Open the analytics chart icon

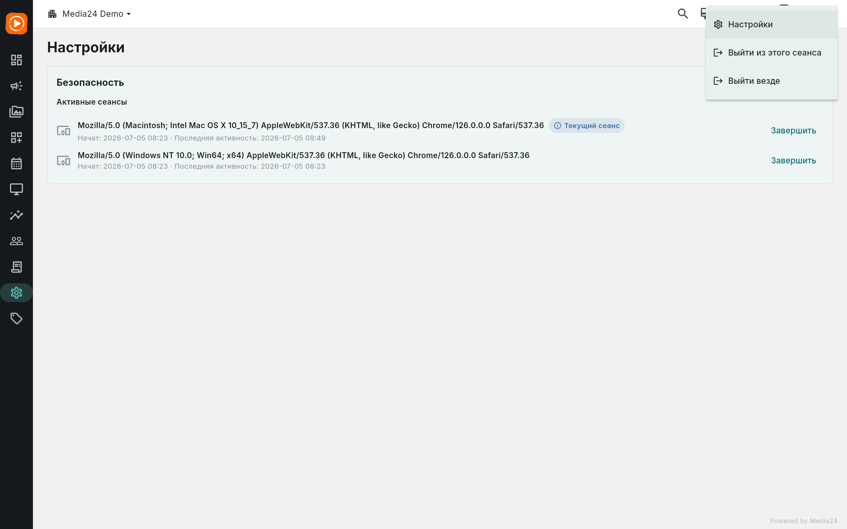coord(16,215)
